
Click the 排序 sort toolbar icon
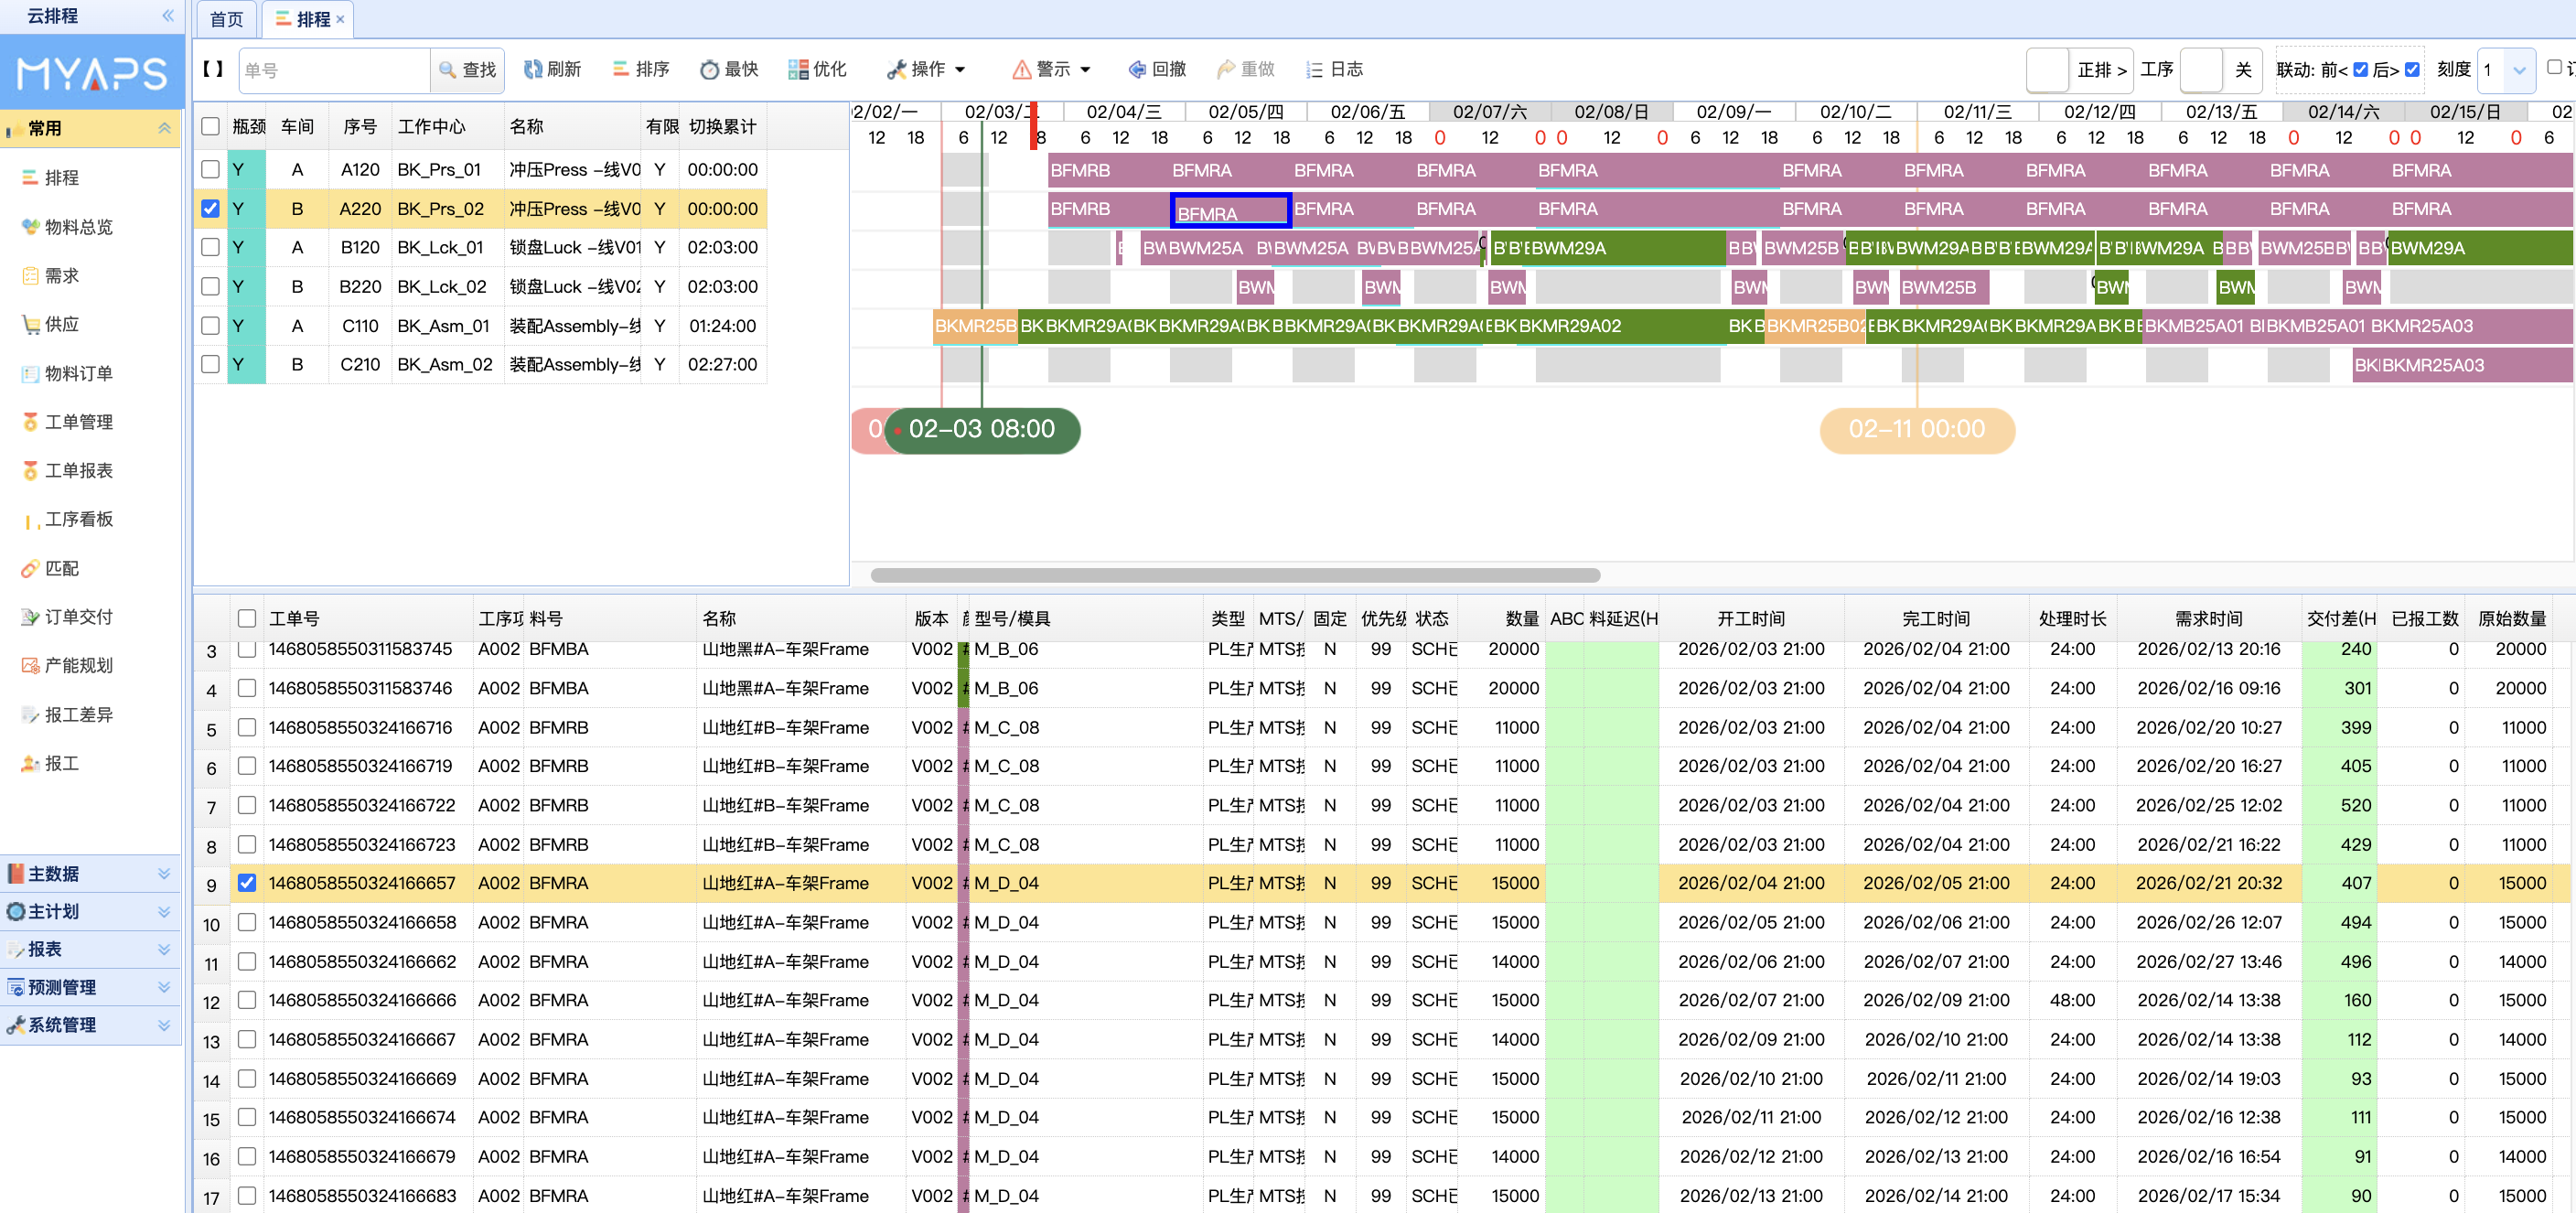coord(621,69)
